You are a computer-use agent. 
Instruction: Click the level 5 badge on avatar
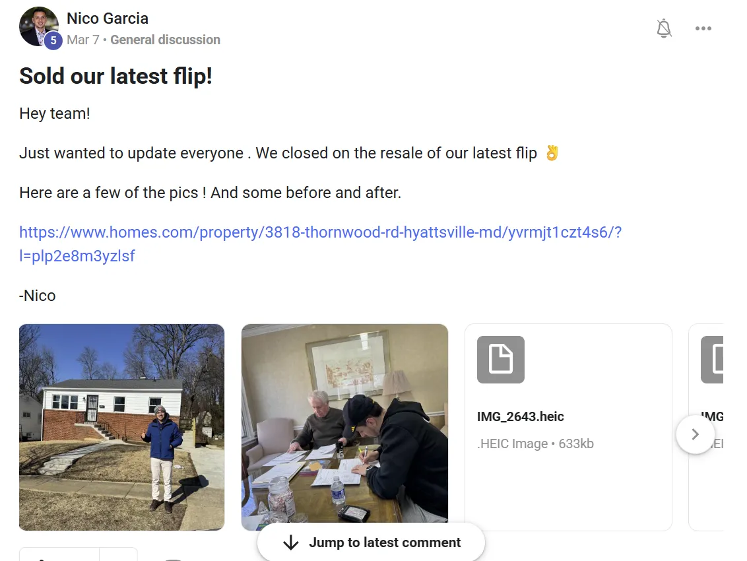pyautogui.click(x=53, y=40)
